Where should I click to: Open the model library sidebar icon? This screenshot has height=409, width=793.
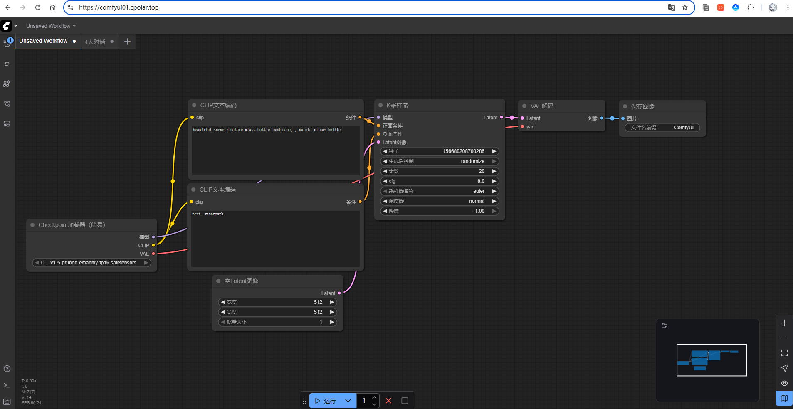point(7,84)
